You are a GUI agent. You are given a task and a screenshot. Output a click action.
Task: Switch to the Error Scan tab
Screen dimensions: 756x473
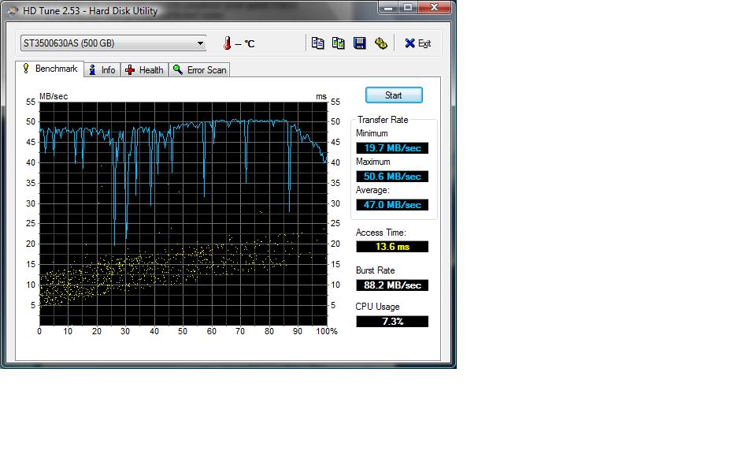(199, 70)
